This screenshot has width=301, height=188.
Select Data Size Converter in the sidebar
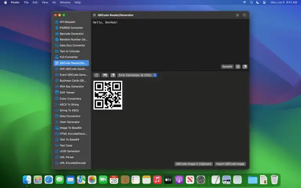71,45
